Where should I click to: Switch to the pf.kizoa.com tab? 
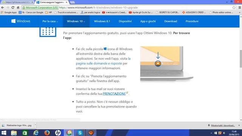click(17, 2)
